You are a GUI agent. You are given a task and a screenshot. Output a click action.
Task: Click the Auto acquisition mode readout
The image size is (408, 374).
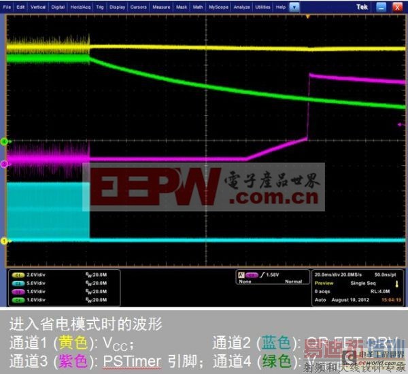click(x=320, y=300)
